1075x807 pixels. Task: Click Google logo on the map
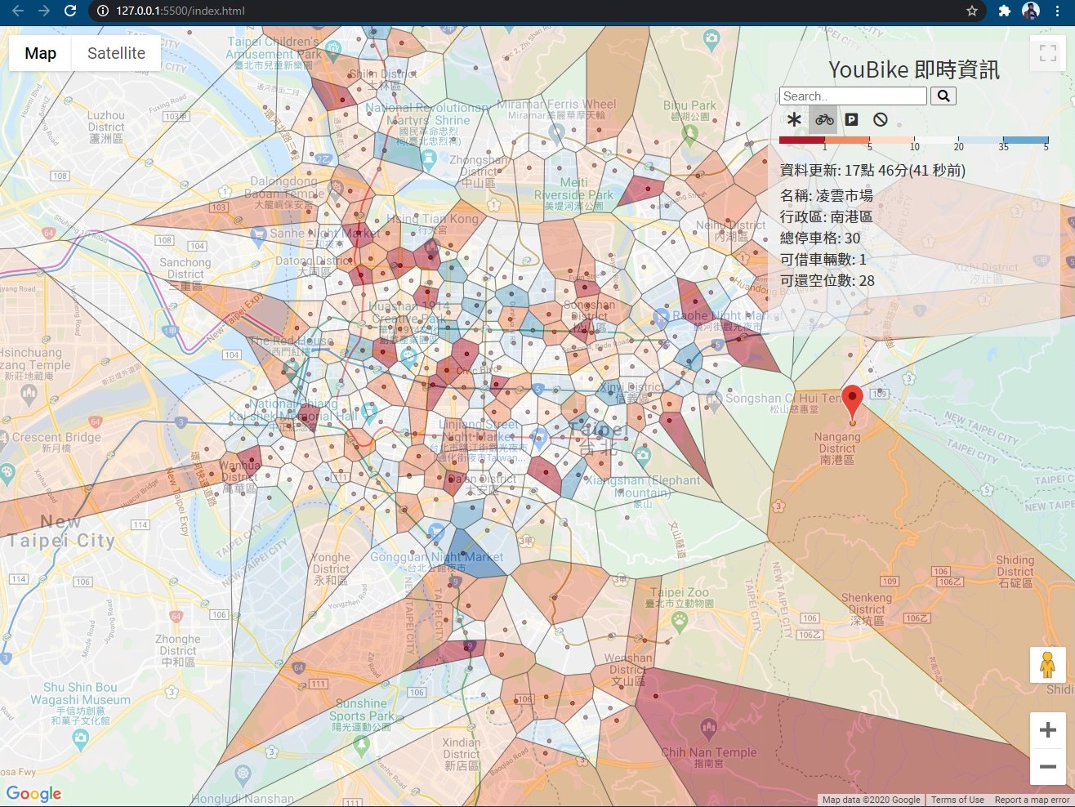(x=33, y=793)
